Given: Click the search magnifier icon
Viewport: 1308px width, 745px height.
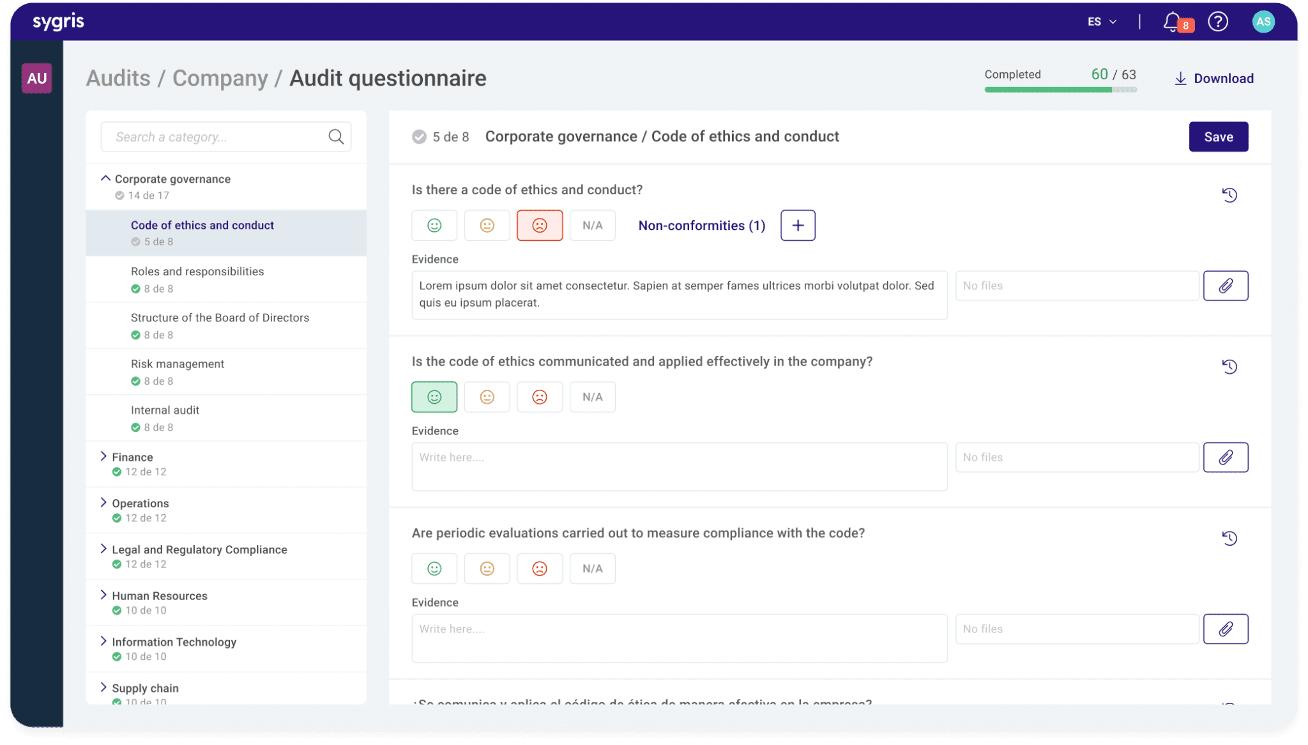Looking at the screenshot, I should pos(336,137).
